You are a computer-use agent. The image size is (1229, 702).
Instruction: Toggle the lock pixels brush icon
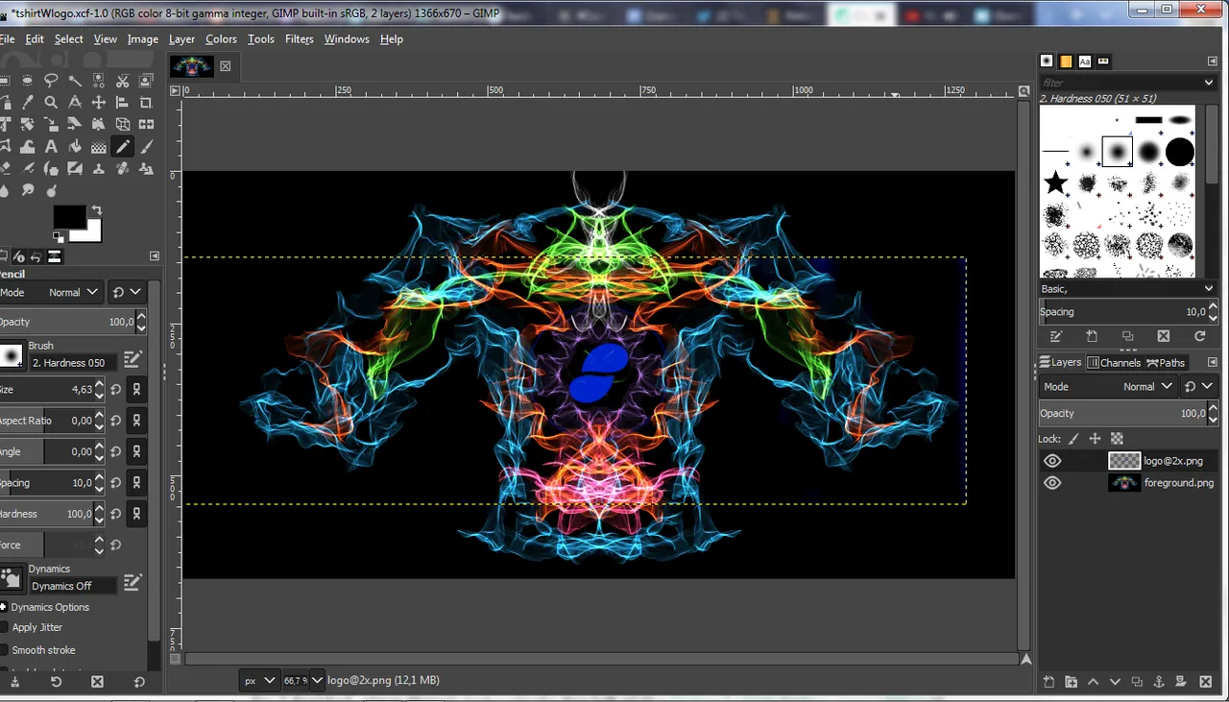(1073, 438)
